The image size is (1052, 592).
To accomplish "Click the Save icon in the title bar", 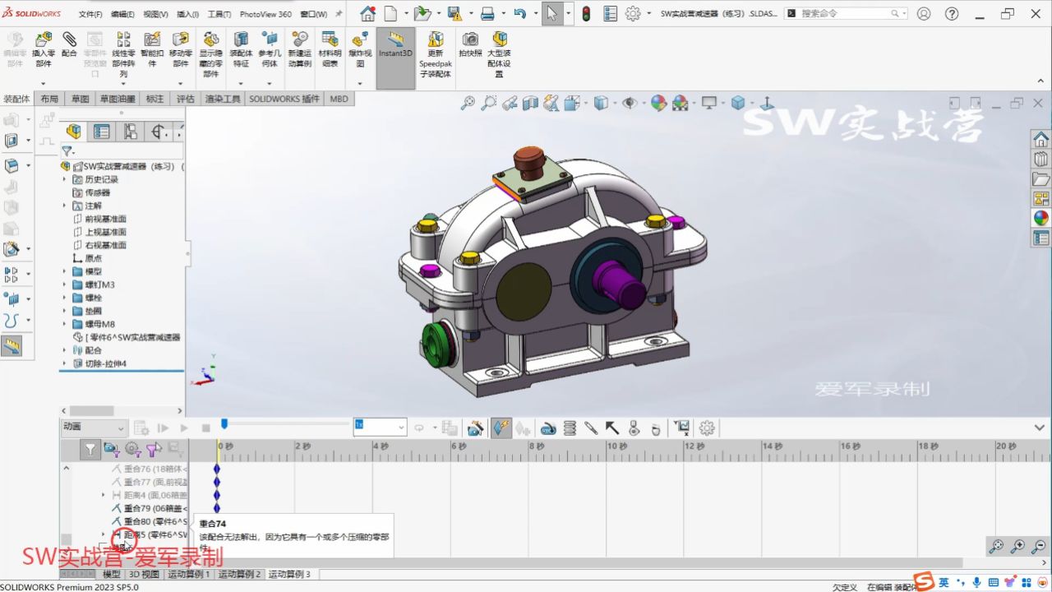I will point(454,14).
